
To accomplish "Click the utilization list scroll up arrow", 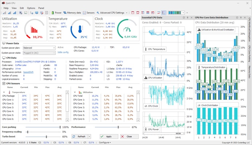I will click(x=138, y=92).
